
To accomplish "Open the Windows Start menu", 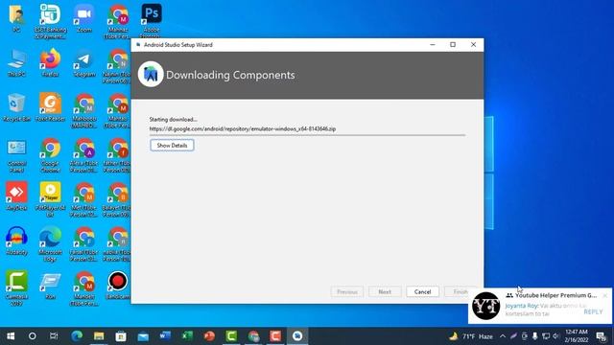I will (11, 336).
